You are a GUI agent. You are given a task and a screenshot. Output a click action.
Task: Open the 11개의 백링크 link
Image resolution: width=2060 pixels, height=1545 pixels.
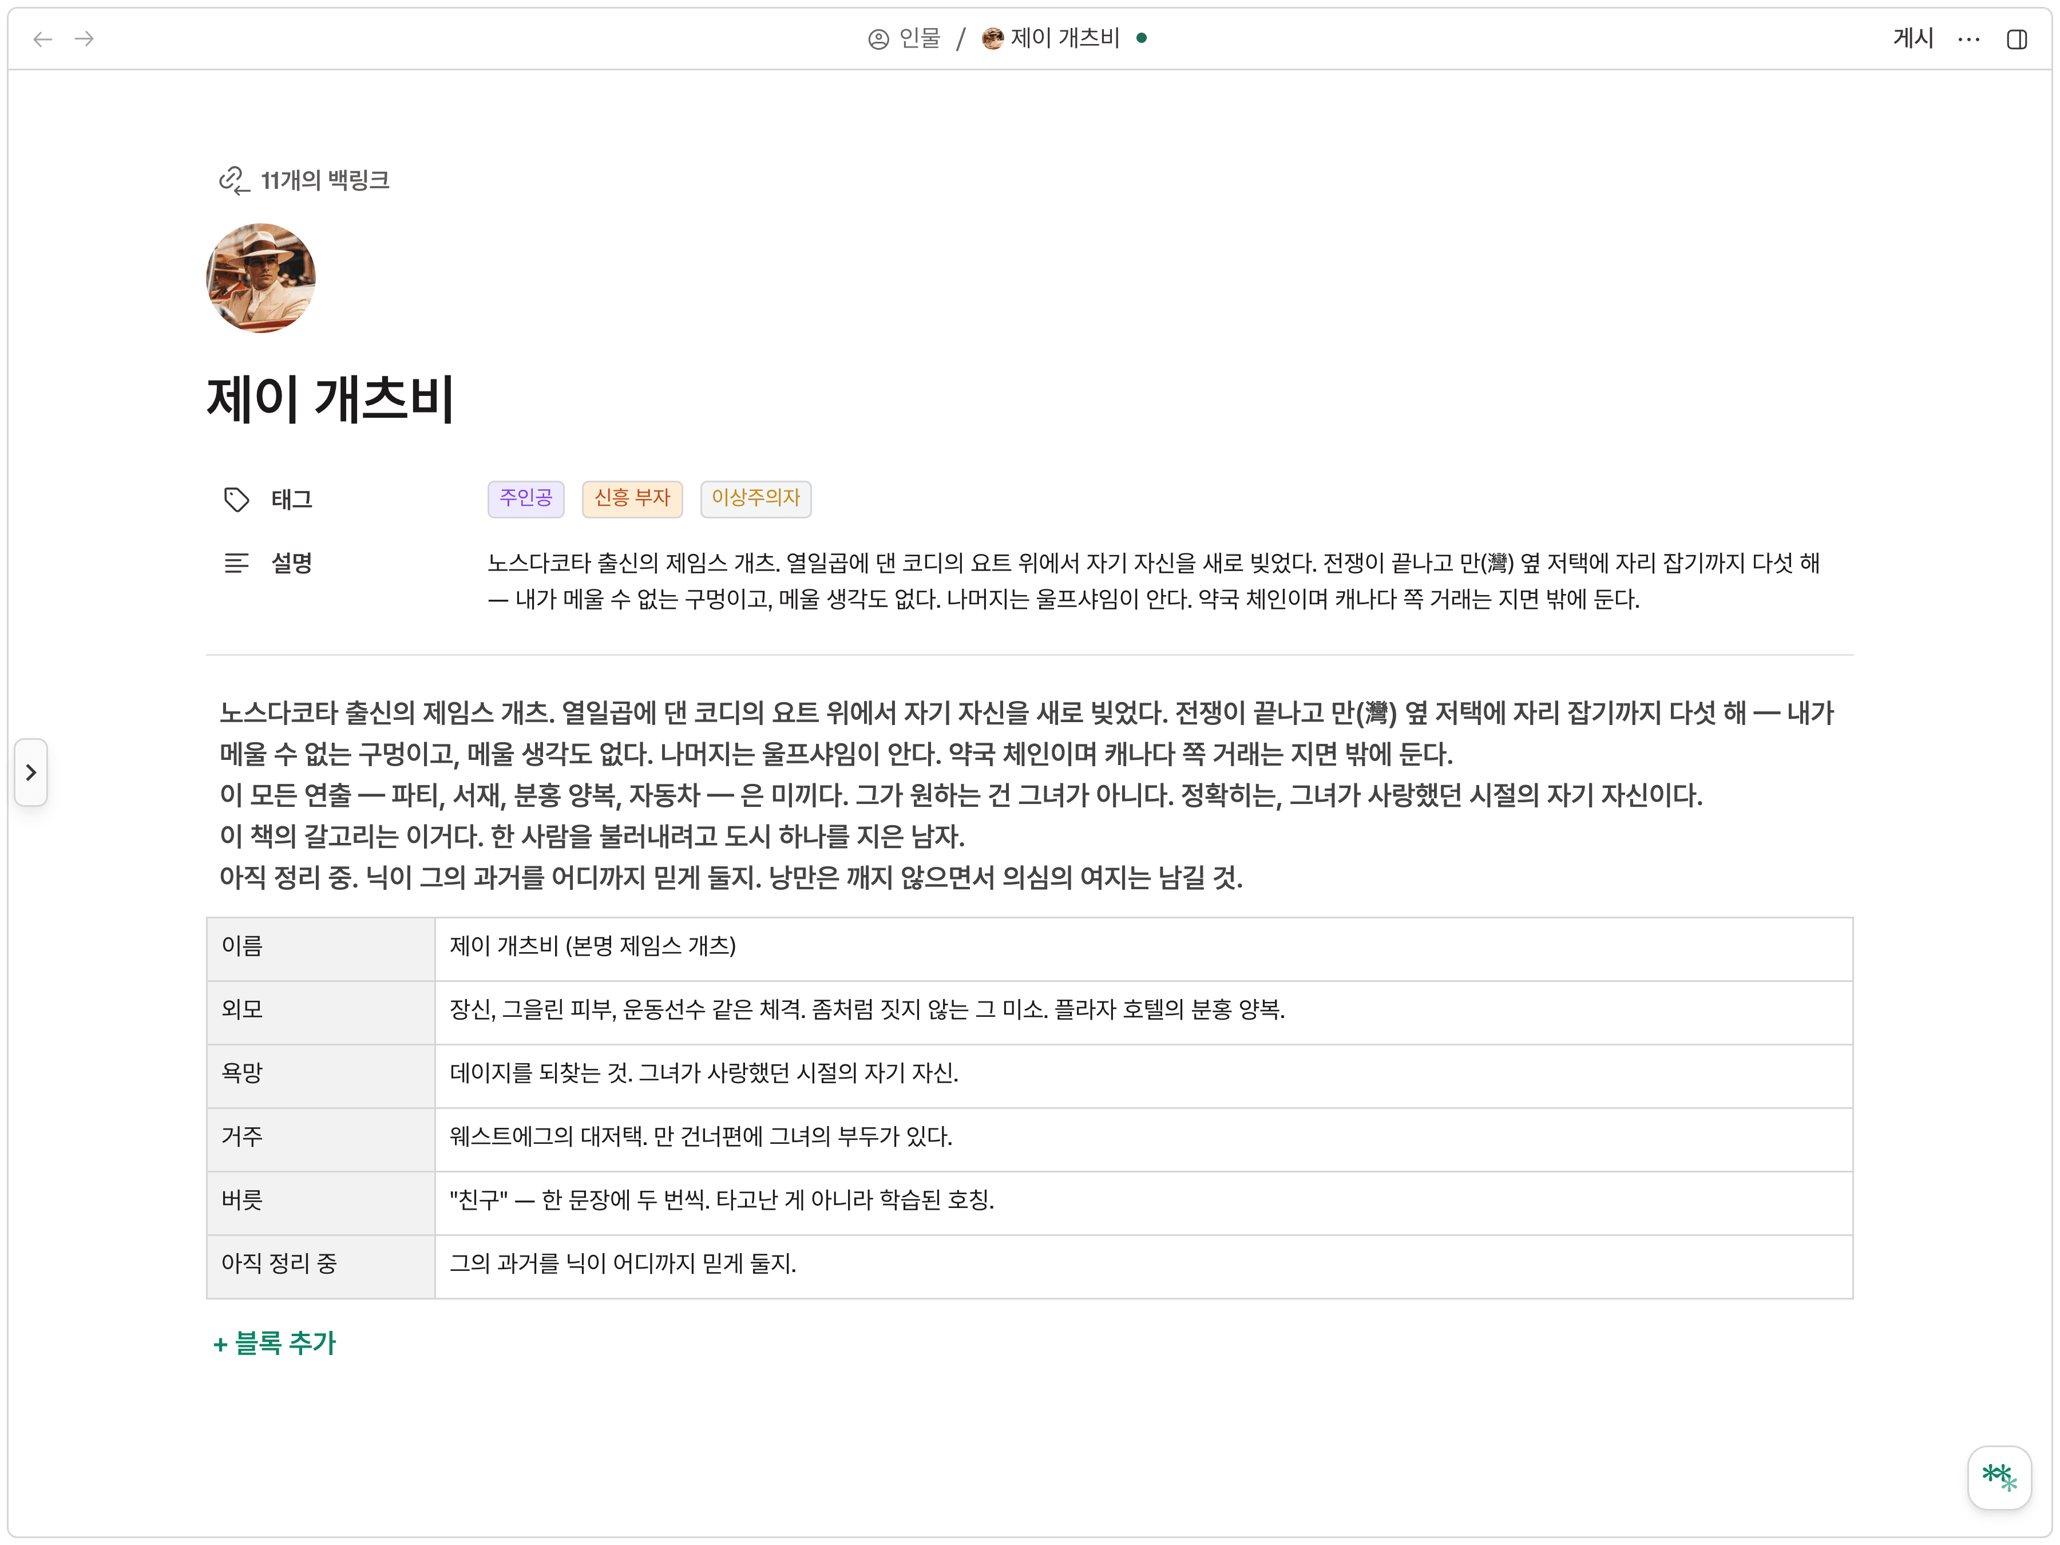326,180
